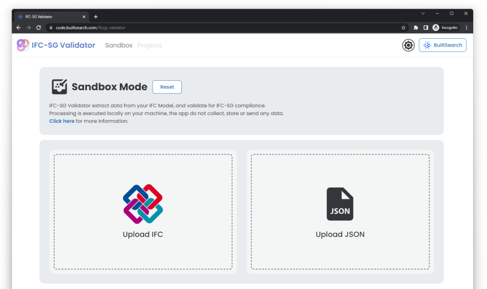This screenshot has width=487, height=289.
Task: Click the Reset button
Action: 167,87
